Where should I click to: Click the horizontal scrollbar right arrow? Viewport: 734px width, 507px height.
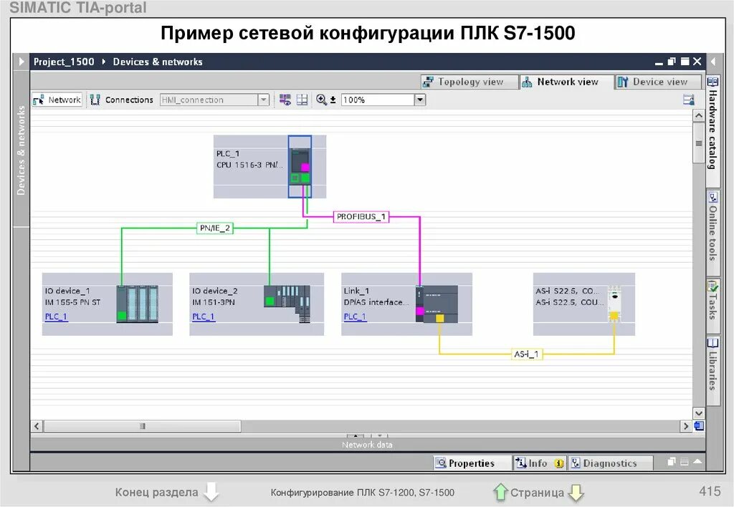pos(686,426)
